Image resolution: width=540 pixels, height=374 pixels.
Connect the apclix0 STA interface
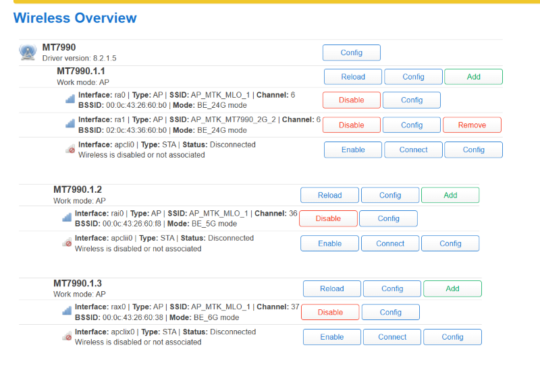coord(392,337)
